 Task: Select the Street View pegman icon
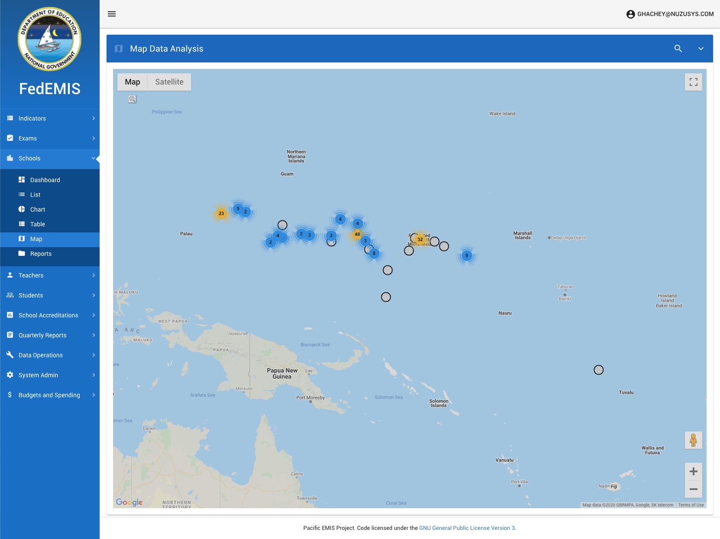pyautogui.click(x=693, y=440)
